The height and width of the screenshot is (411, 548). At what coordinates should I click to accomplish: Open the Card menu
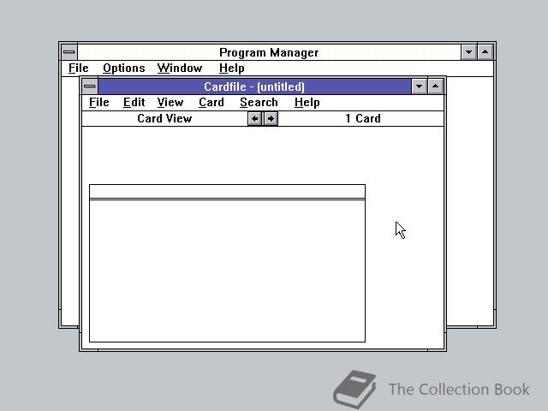[x=211, y=103]
